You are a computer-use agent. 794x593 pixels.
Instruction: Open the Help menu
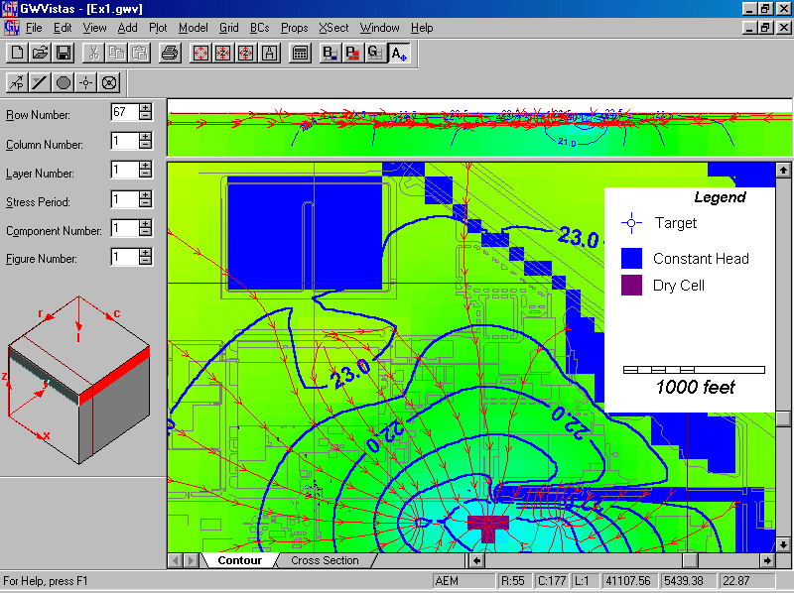[422, 28]
